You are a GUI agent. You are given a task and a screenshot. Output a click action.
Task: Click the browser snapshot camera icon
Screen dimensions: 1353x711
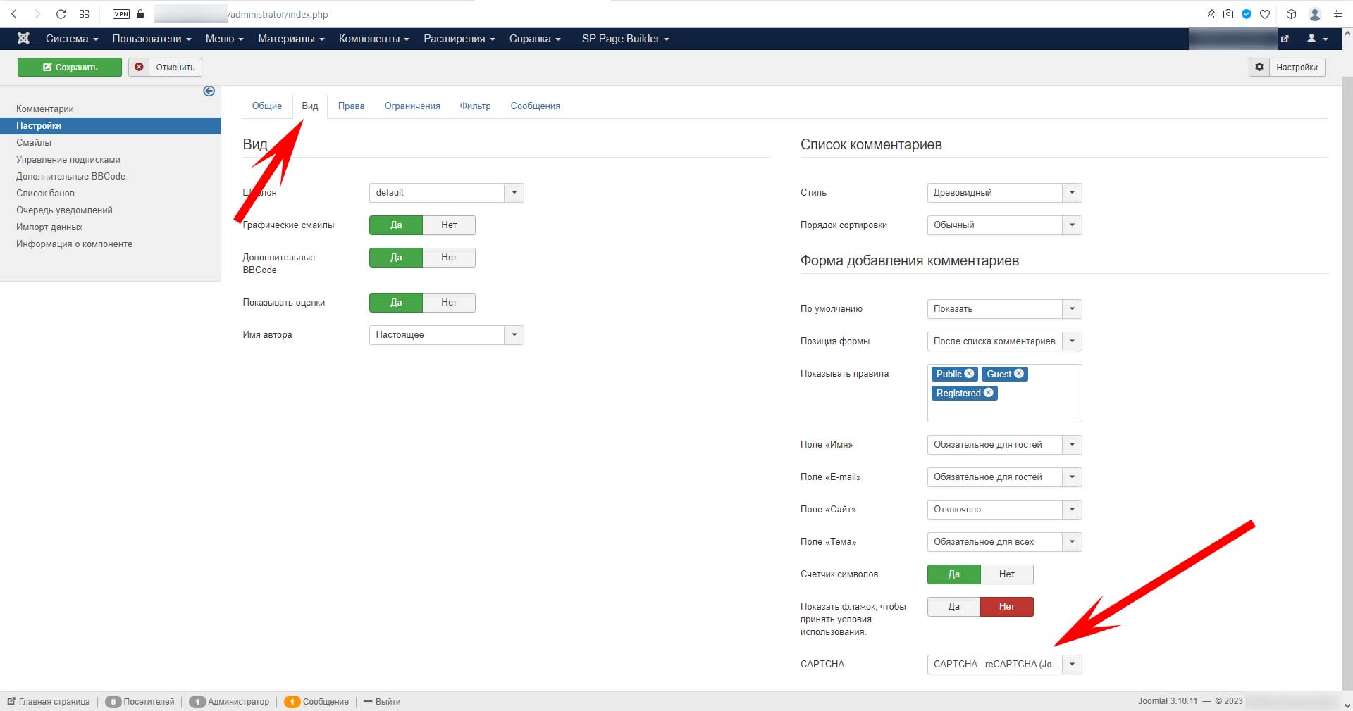1228,14
